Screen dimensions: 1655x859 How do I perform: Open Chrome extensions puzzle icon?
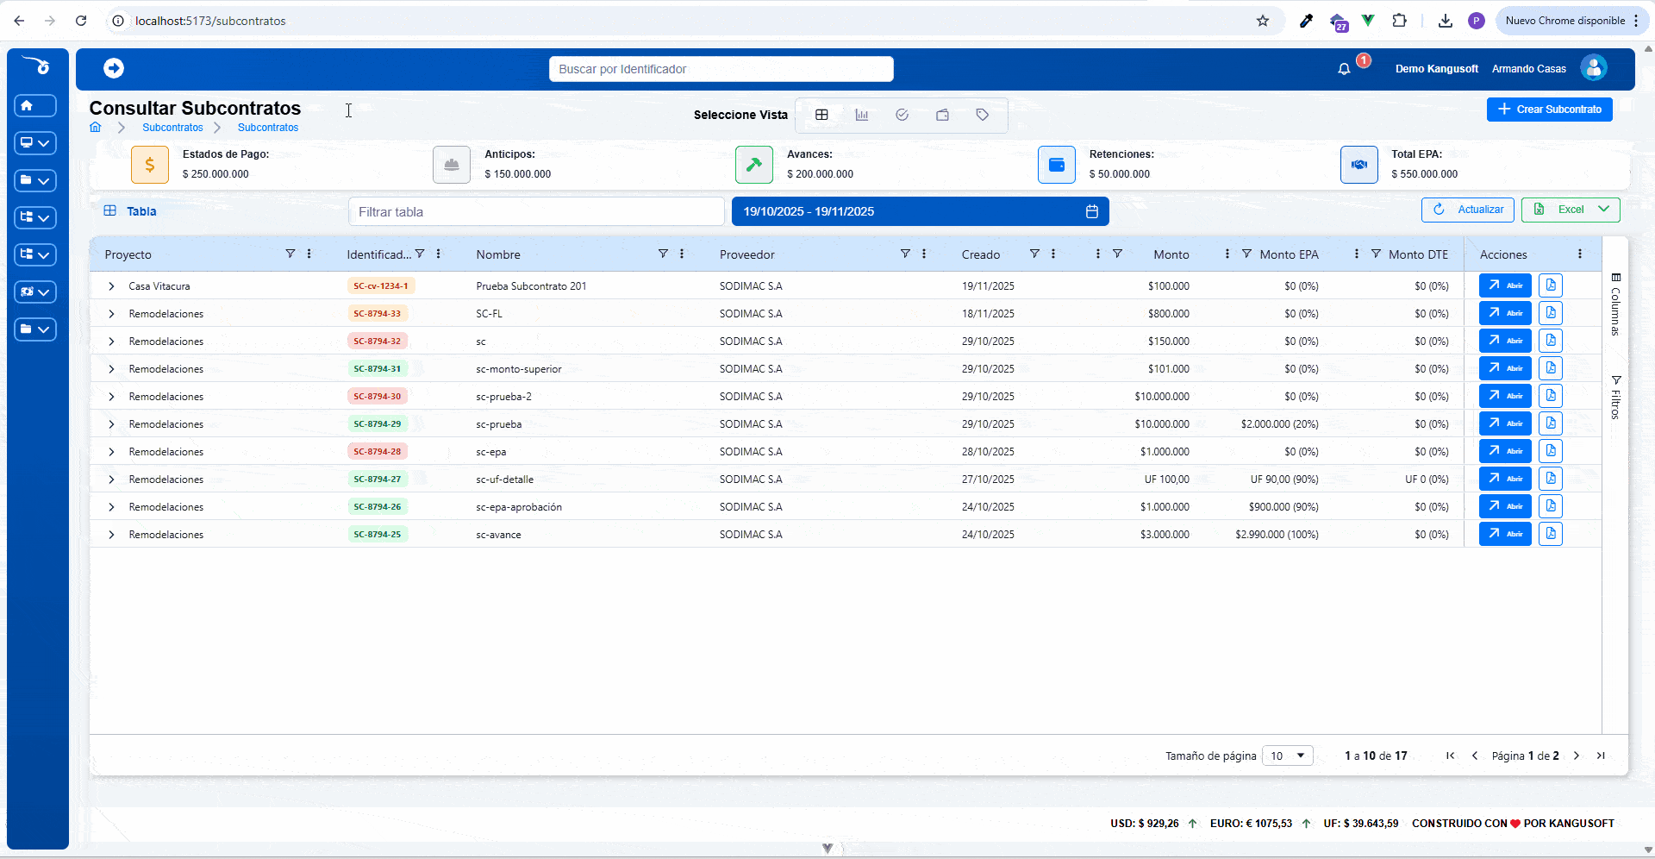tap(1400, 21)
